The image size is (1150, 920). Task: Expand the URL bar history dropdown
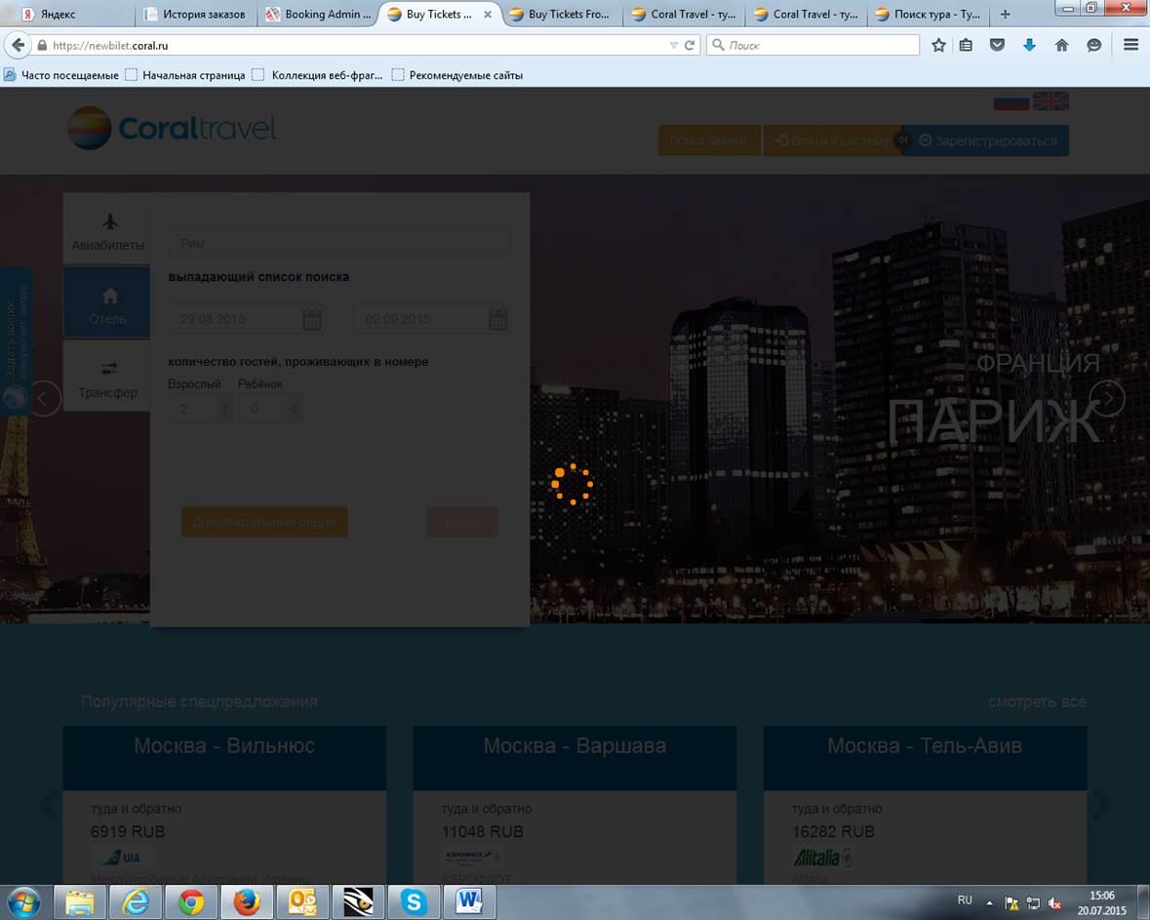pyautogui.click(x=673, y=45)
